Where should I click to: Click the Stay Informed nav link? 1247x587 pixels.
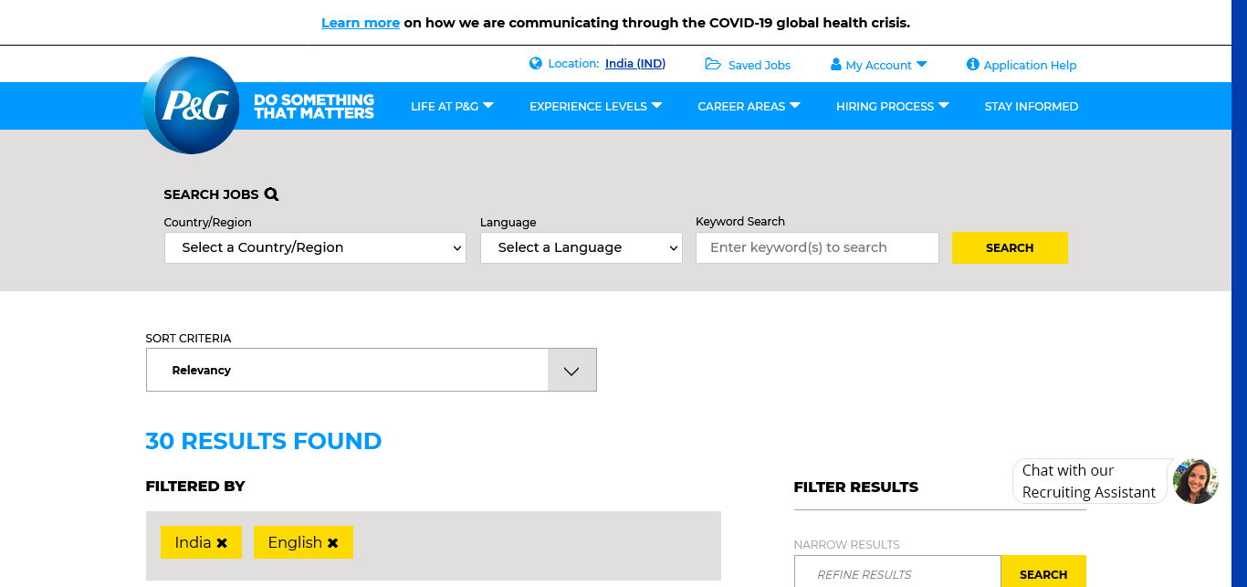(1031, 106)
